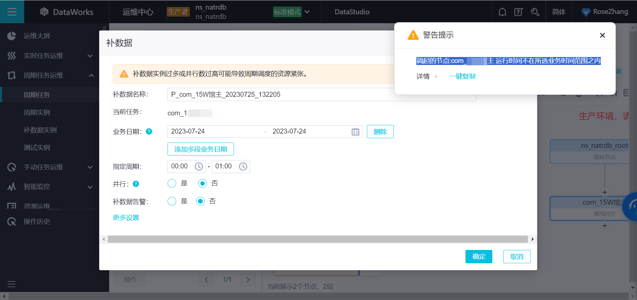Screen dimensions: 637x300
Task: Select 否 for 并行
Action: (x=202, y=183)
